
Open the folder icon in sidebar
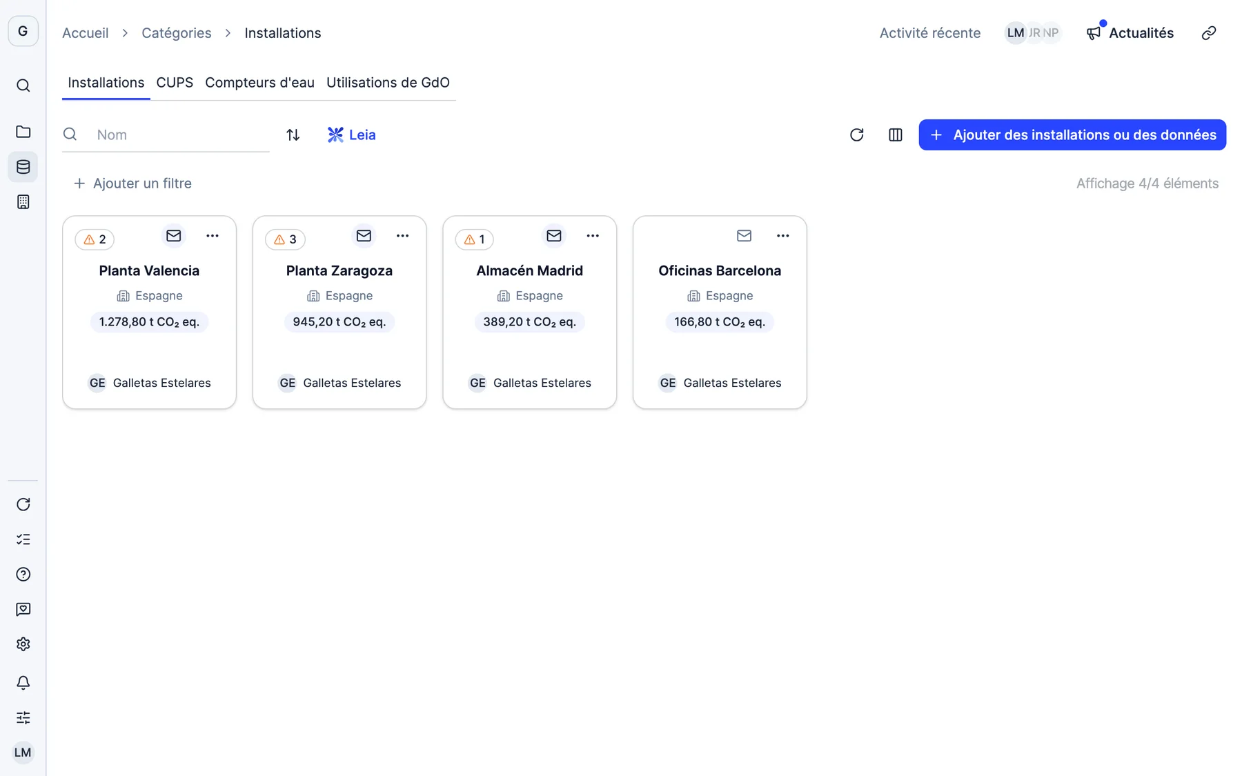[23, 132]
